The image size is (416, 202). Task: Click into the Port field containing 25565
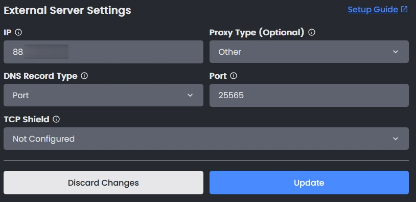click(x=309, y=95)
